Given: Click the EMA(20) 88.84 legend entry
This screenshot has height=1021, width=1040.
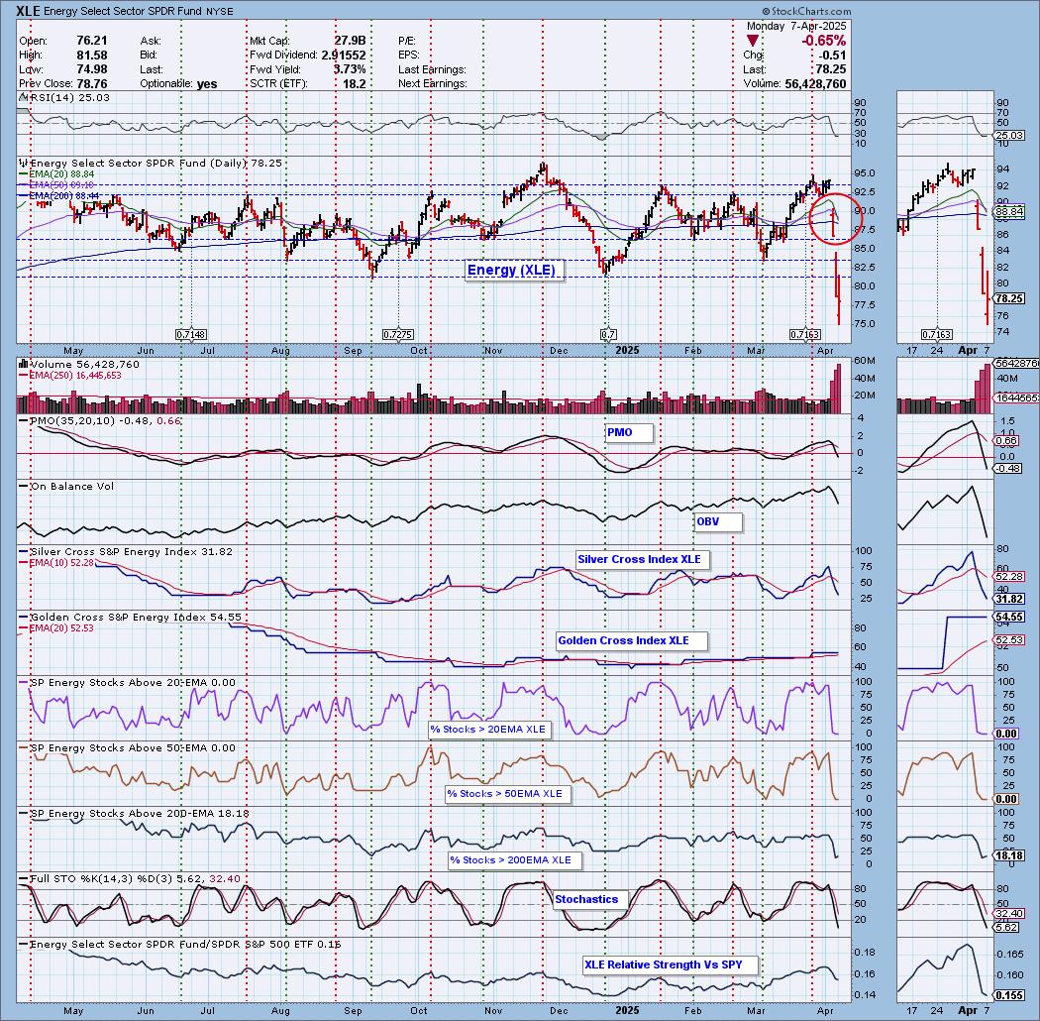Looking at the screenshot, I should coord(57,173).
